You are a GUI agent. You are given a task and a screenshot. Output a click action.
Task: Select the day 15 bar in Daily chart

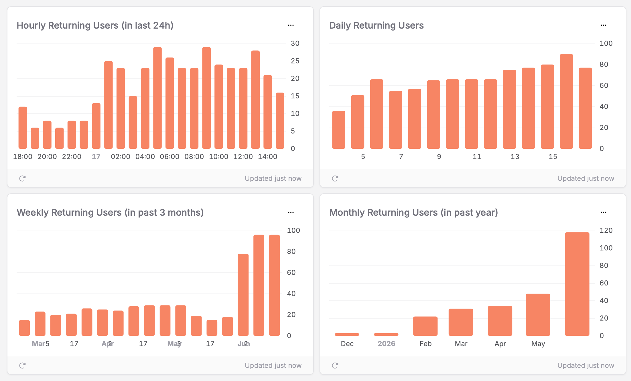coord(547,107)
